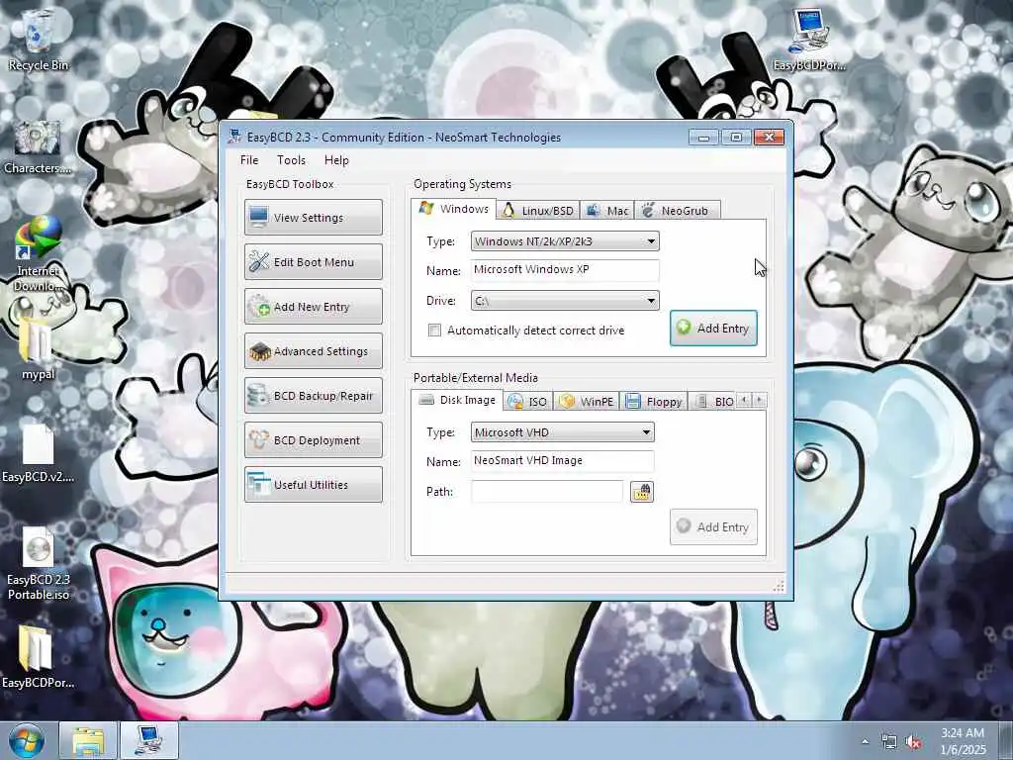Expand the Microsoft VHD type dropdown

pyautogui.click(x=563, y=432)
